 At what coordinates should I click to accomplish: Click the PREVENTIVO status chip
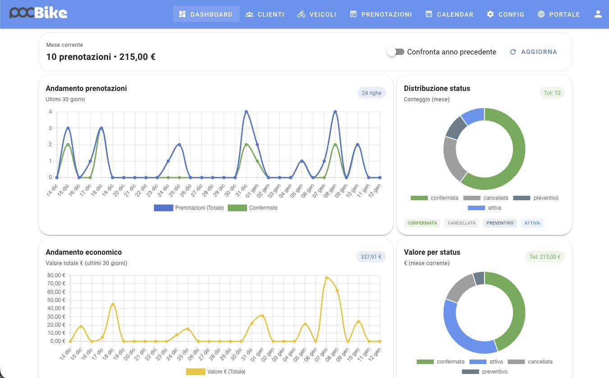click(x=500, y=223)
